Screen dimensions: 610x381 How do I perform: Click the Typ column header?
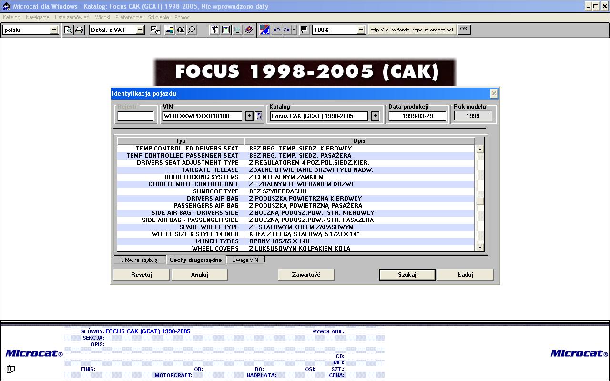[181, 141]
